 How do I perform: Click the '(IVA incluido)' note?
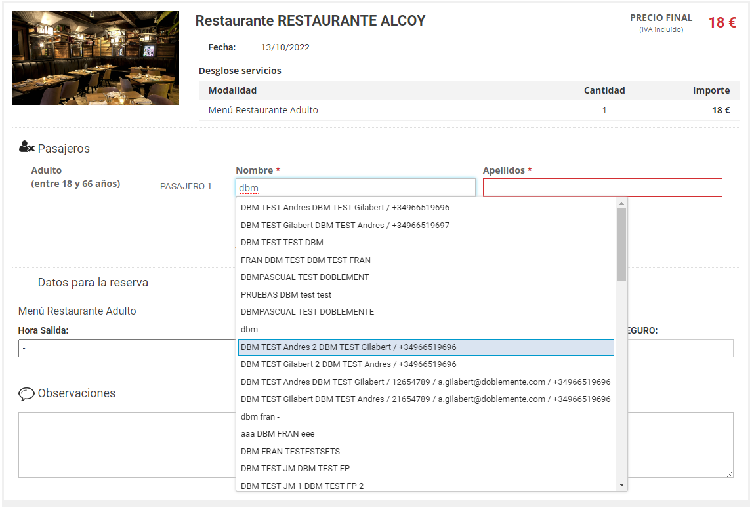pyautogui.click(x=661, y=29)
